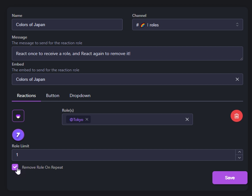252x196 pixels.
Task: Click the rainbow emoji in channel selector
Action: click(x=142, y=25)
